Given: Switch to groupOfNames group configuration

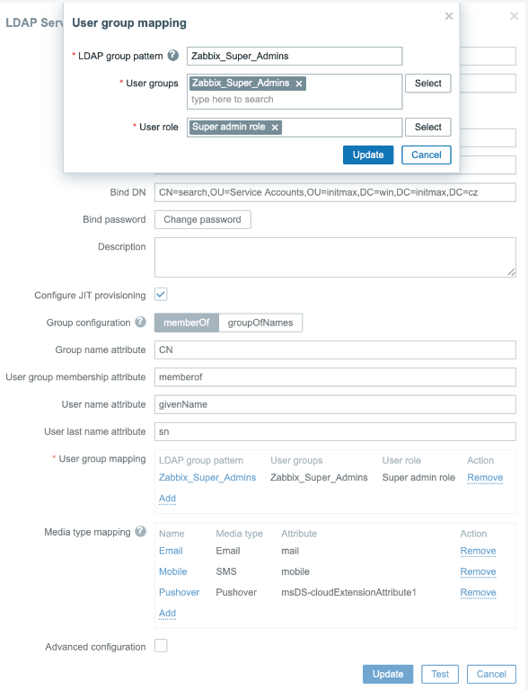Looking at the screenshot, I should click(260, 323).
